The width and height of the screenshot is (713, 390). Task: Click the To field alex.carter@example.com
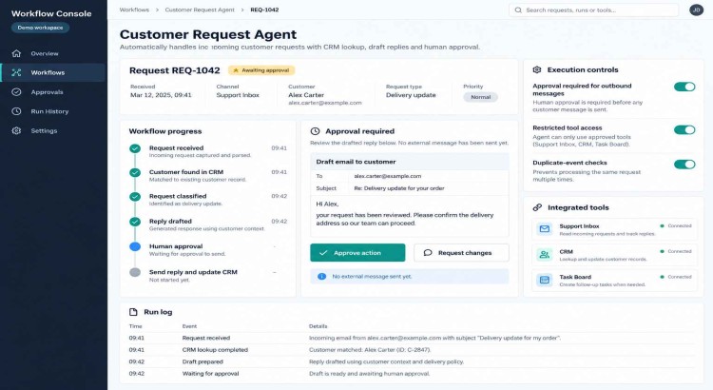(x=388, y=176)
